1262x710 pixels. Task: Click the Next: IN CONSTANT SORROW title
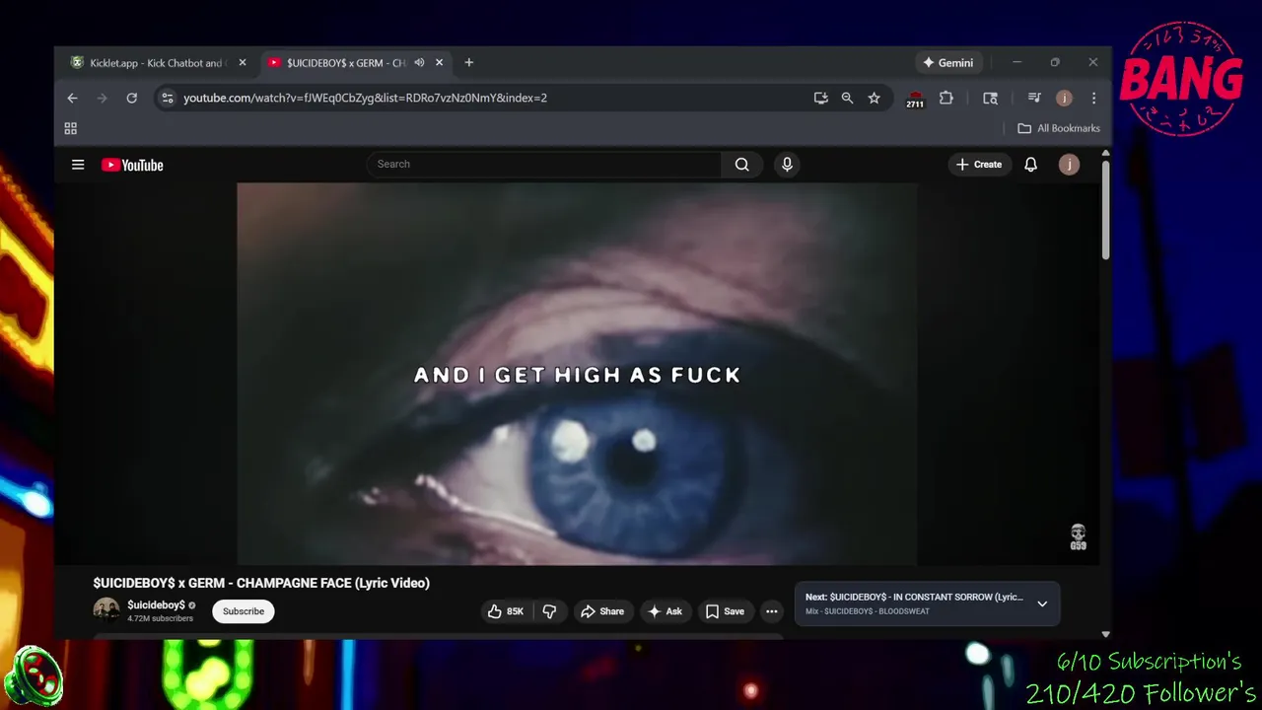[914, 597]
